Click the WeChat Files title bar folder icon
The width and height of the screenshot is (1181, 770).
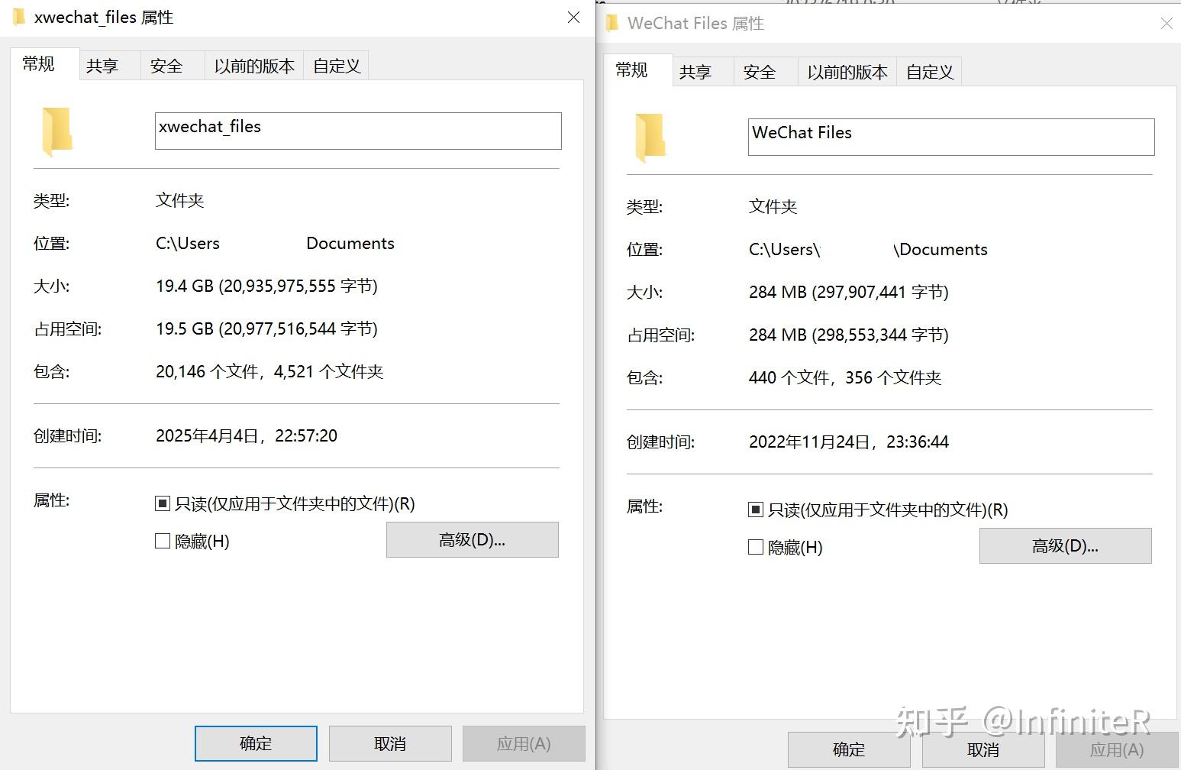point(611,23)
